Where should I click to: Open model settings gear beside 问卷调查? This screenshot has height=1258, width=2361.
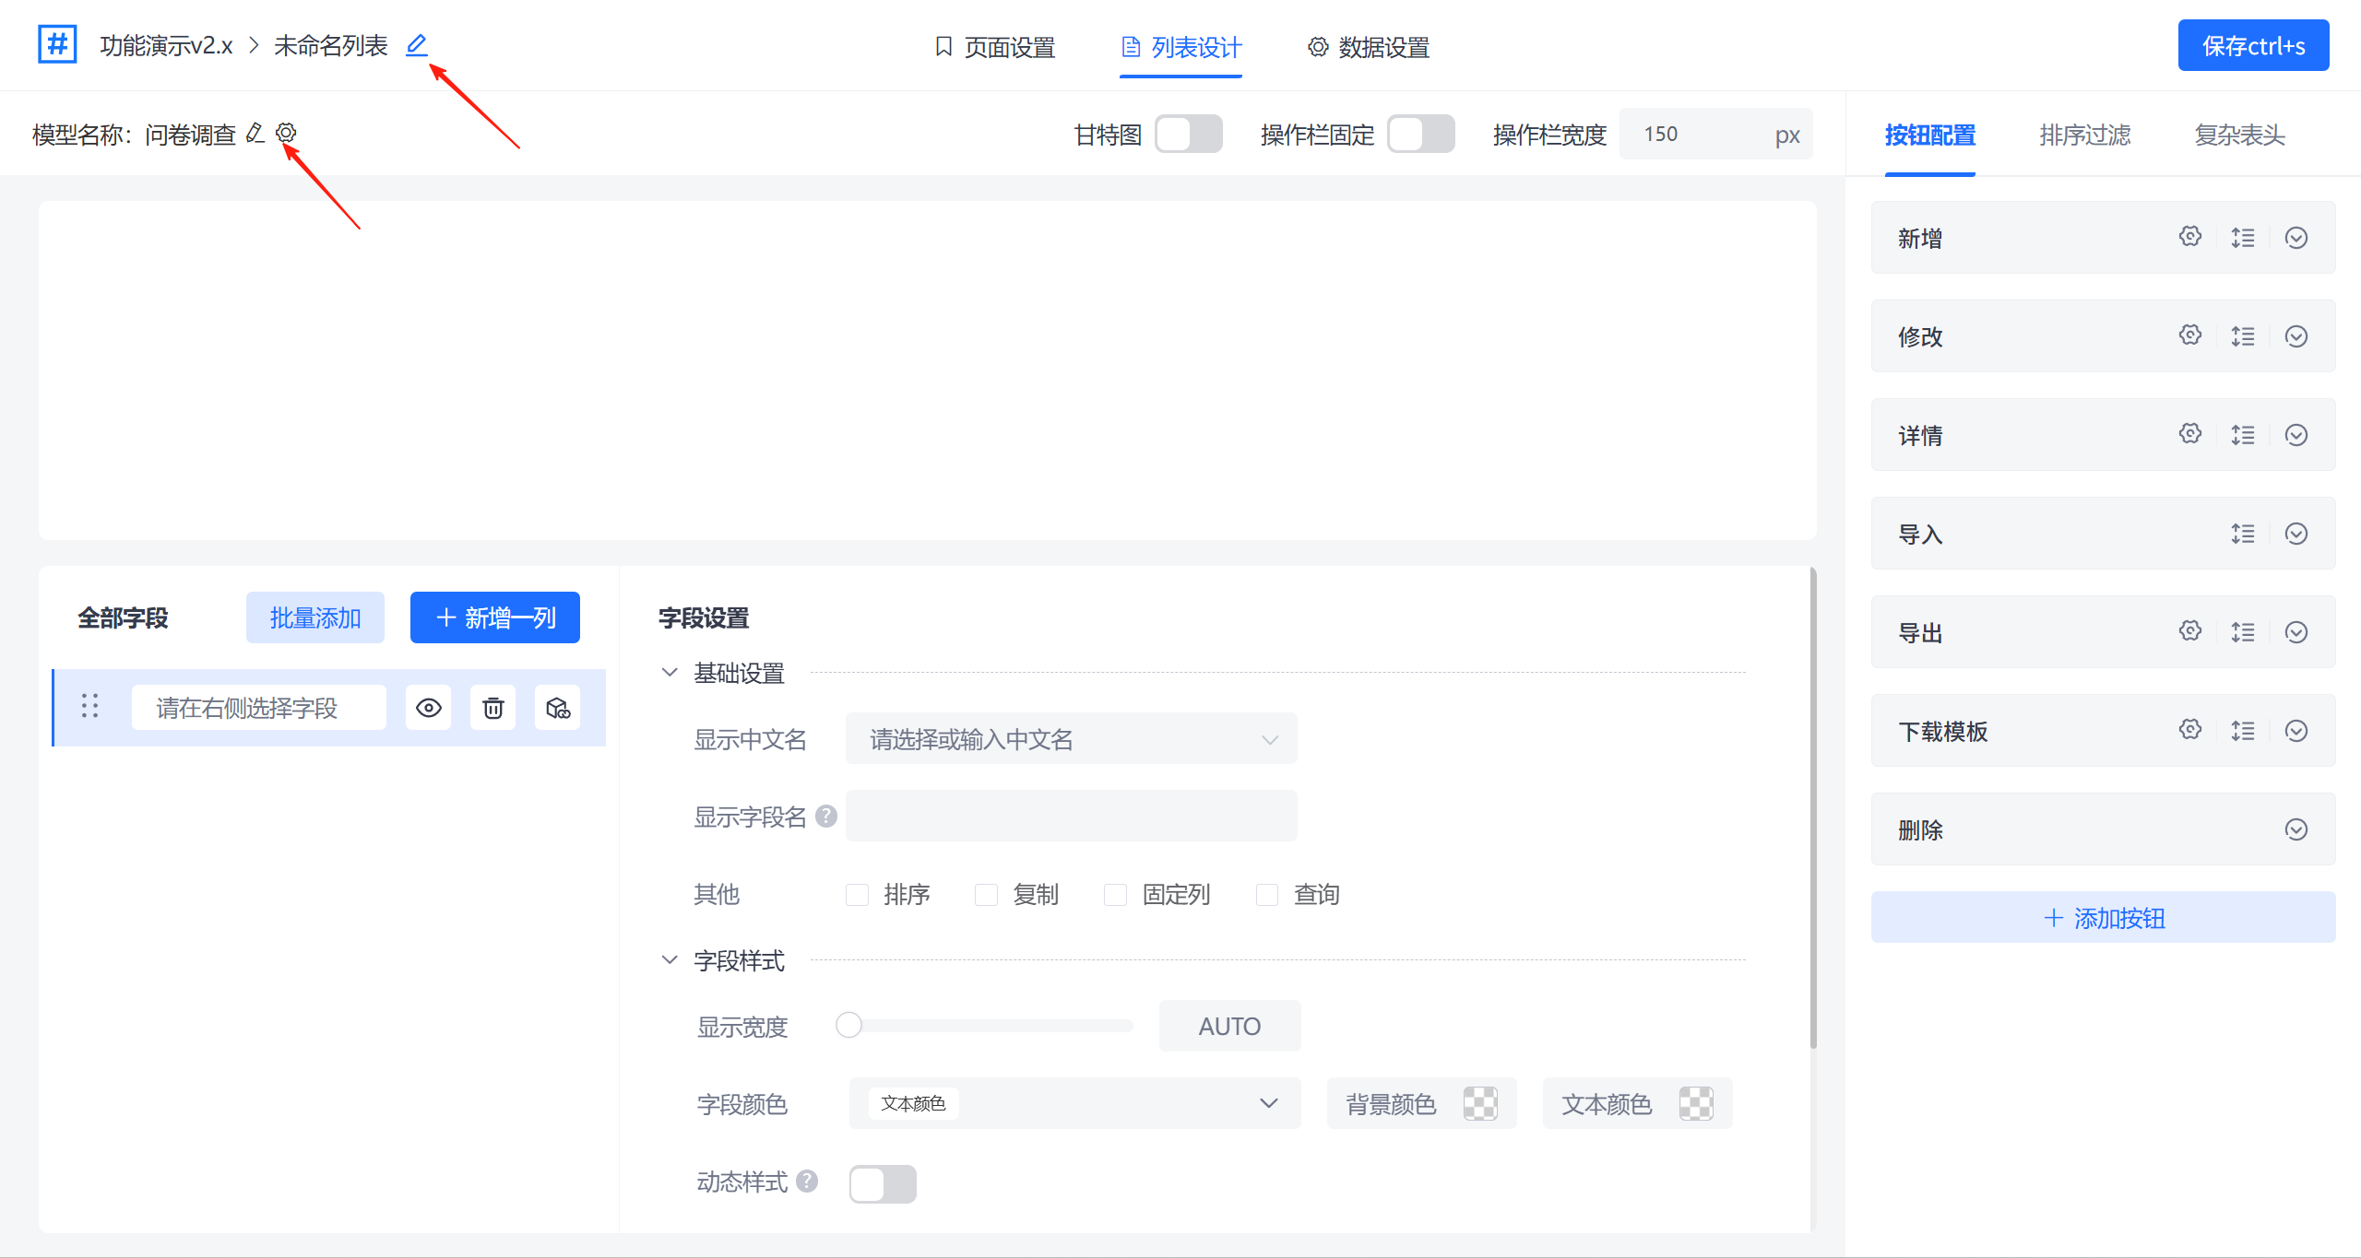287,133
